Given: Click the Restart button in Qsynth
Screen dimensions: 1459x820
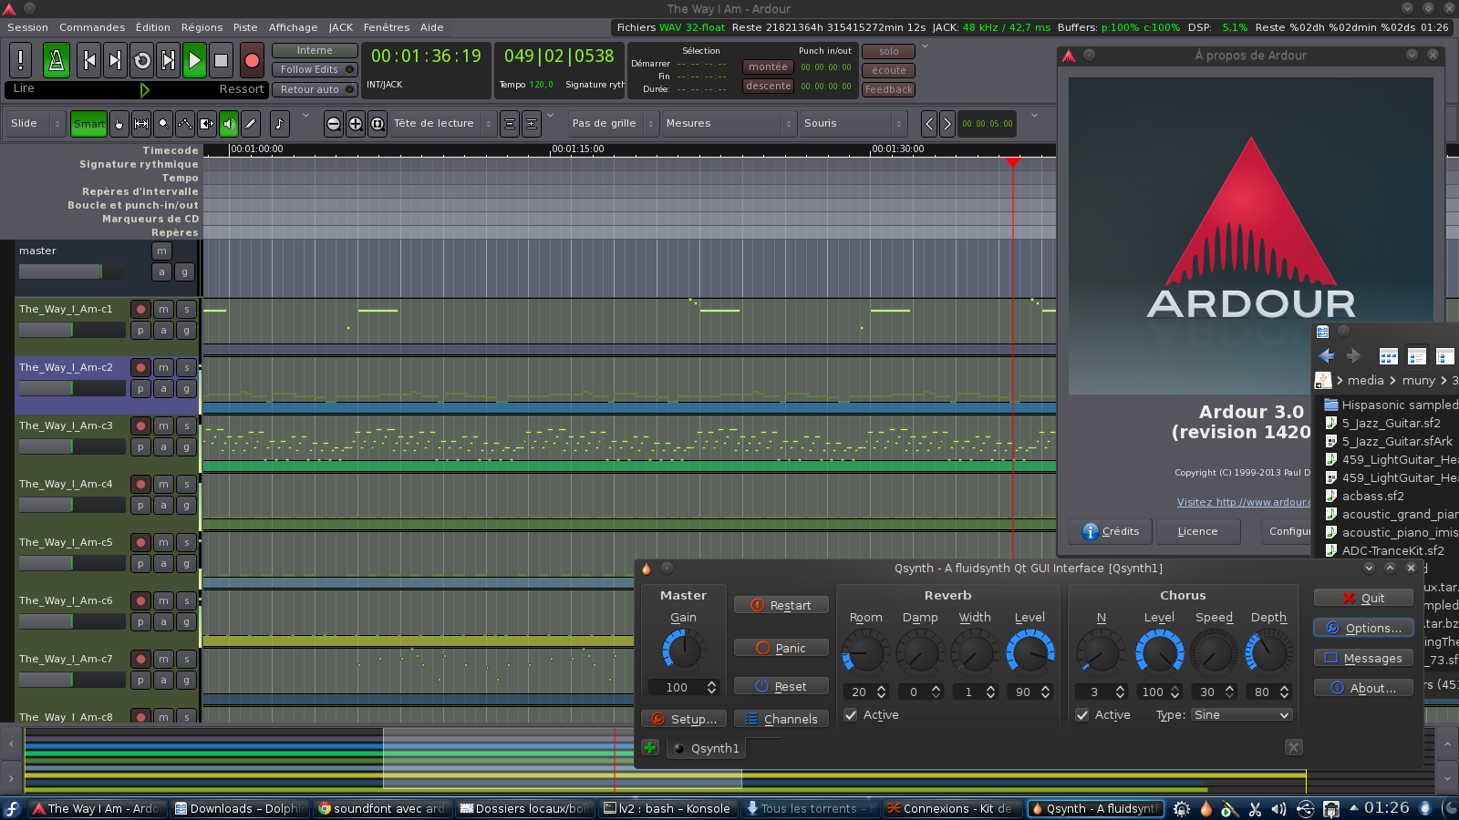Looking at the screenshot, I should [x=781, y=605].
